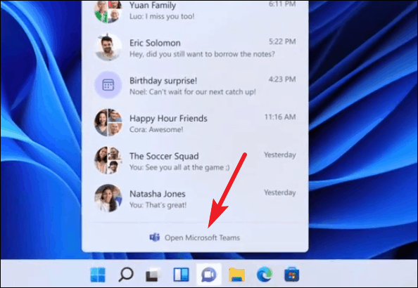The image size is (418, 288).
Task: Open the Eric Solomon chat
Action: pyautogui.click(x=195, y=48)
